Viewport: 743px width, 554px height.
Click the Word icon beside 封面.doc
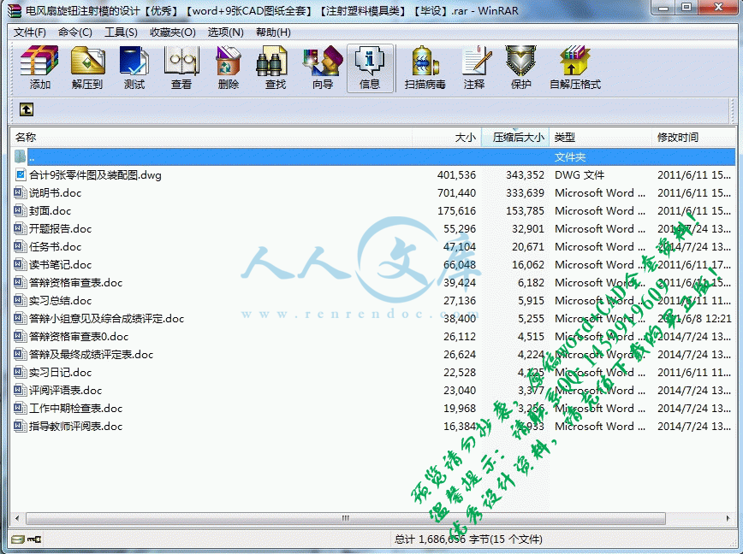(x=20, y=211)
